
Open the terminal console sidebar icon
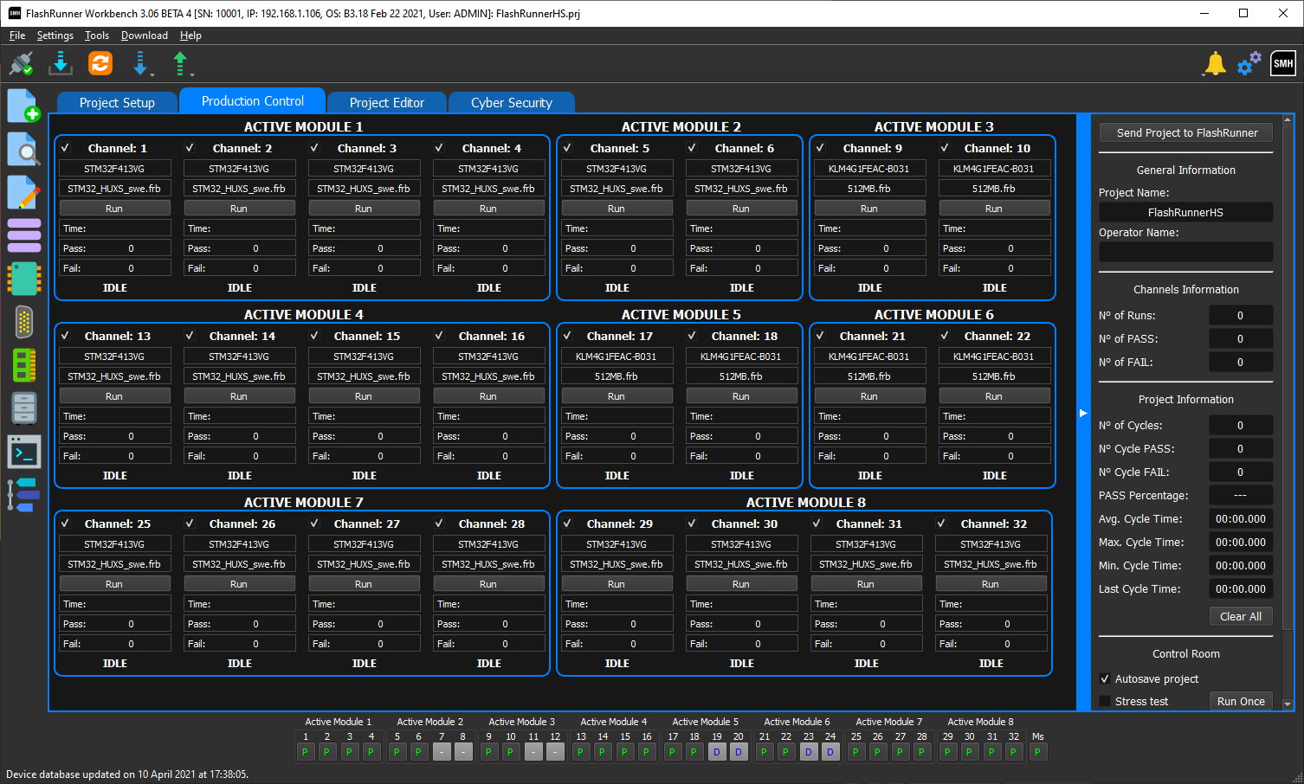(23, 452)
